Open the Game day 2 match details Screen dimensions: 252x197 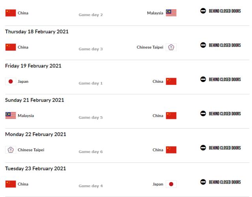[x=91, y=15]
